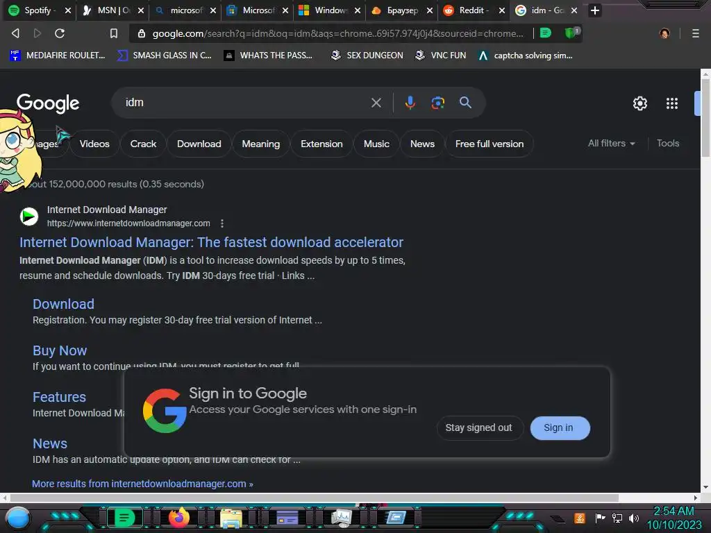Open a new browser tab
The image size is (711, 533).
pyautogui.click(x=595, y=10)
